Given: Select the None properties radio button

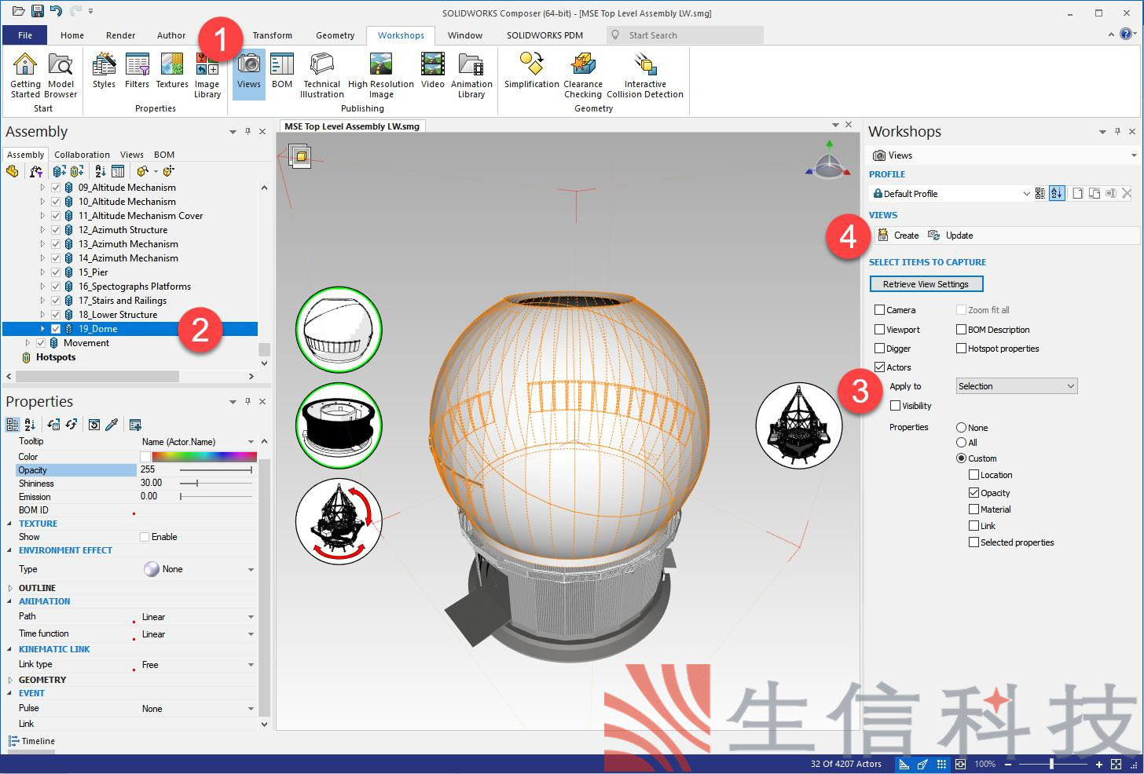Looking at the screenshot, I should [961, 428].
